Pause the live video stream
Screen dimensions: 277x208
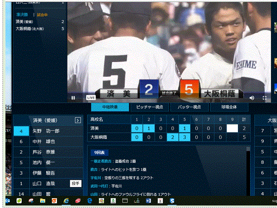73,98
